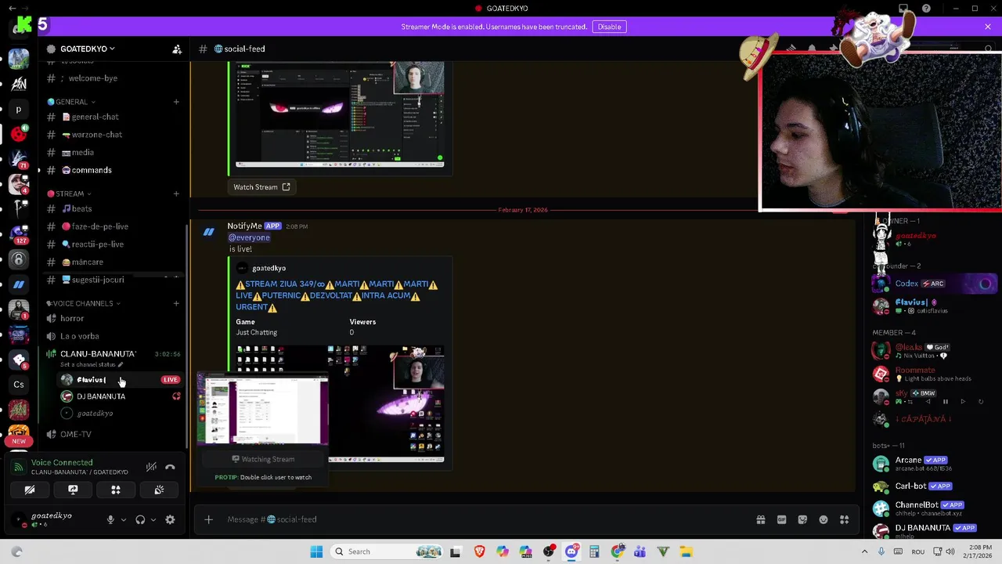The image size is (1002, 564).
Task: Toggle microphone mute
Action: coord(110,519)
